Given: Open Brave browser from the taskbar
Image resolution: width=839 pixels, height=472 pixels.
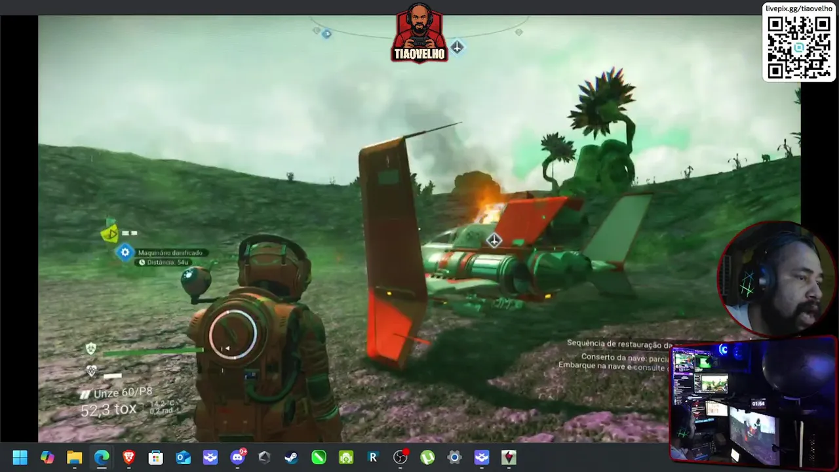Looking at the screenshot, I should pyautogui.click(x=128, y=458).
